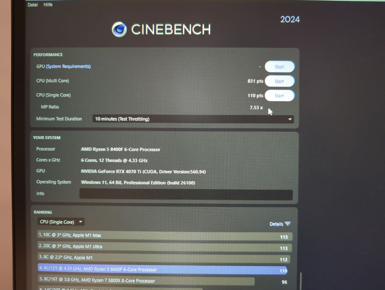The image size is (385, 290).
Task: Start the CPU Multi Core test
Action: 279,81
